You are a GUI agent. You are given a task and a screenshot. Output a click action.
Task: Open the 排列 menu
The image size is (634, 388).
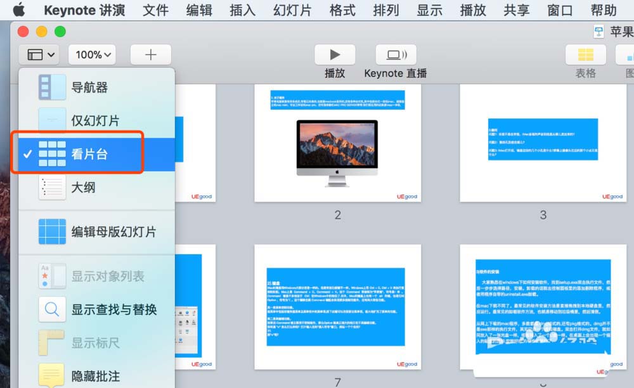386,10
